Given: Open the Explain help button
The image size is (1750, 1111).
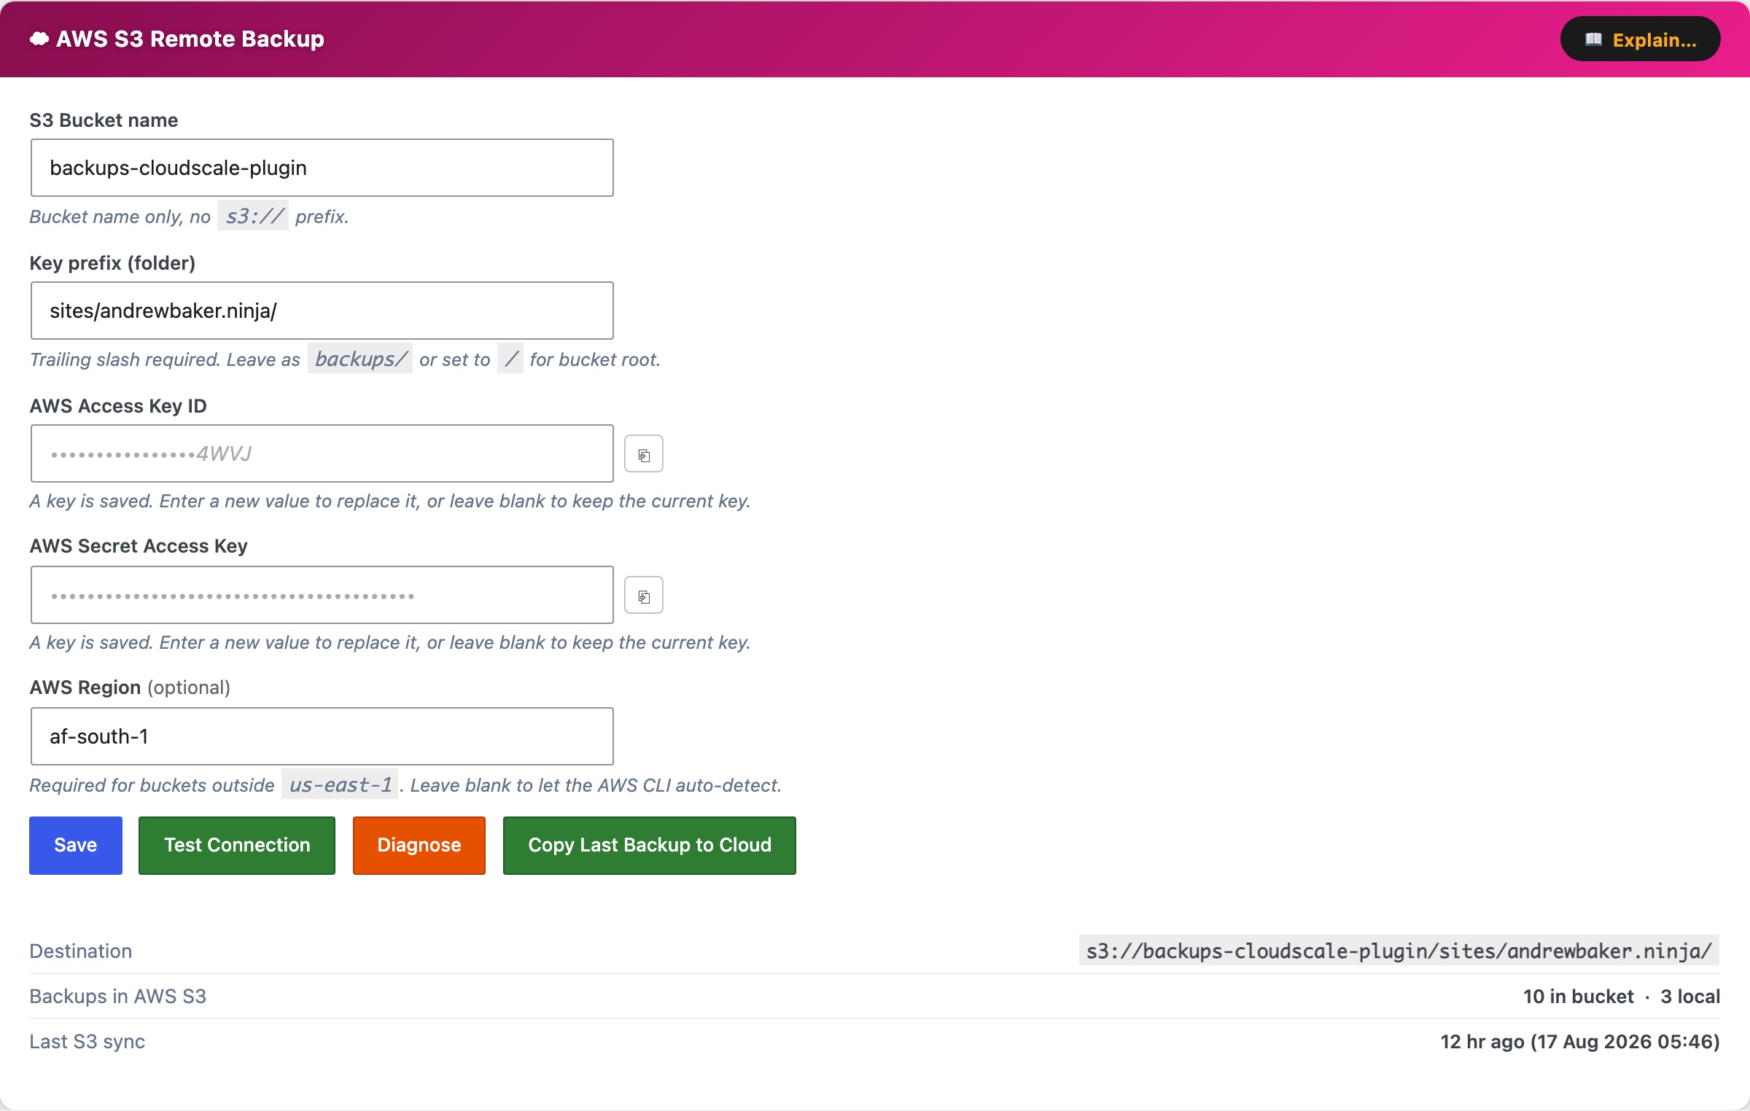Looking at the screenshot, I should [1640, 39].
